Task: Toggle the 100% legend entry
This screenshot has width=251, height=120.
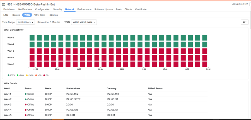Action: (x=11, y=75)
